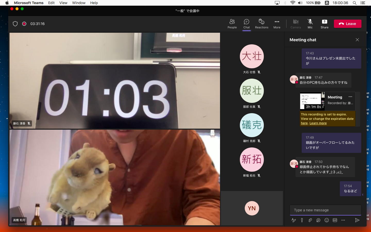The image size is (371, 232).
Task: Select the 17:43 message about 今川さん
Action: point(331,59)
